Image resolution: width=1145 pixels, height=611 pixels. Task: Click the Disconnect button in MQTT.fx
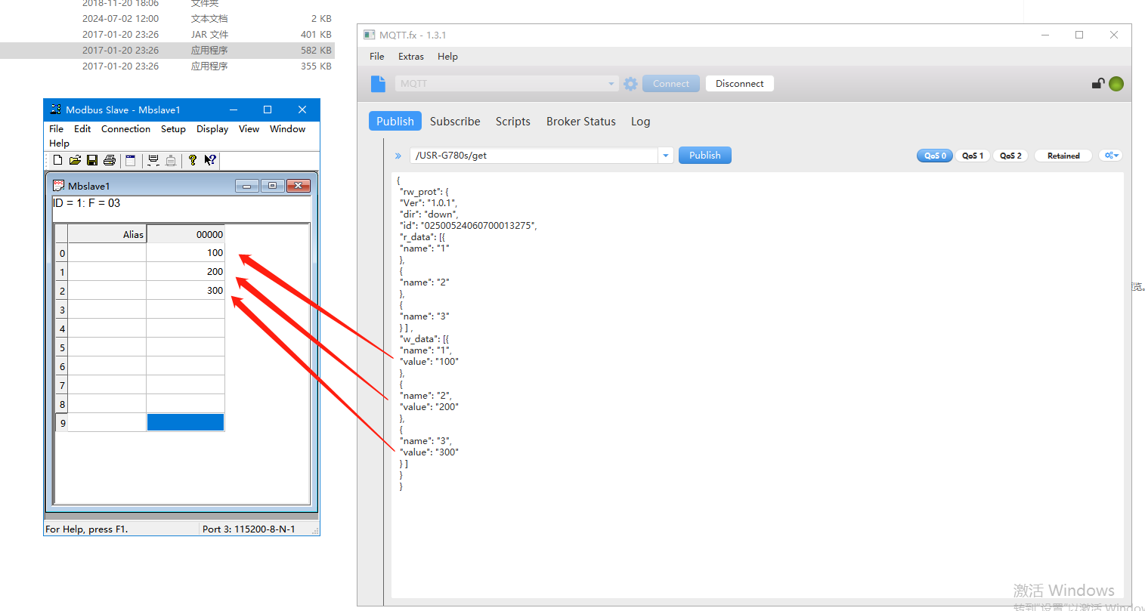(740, 84)
